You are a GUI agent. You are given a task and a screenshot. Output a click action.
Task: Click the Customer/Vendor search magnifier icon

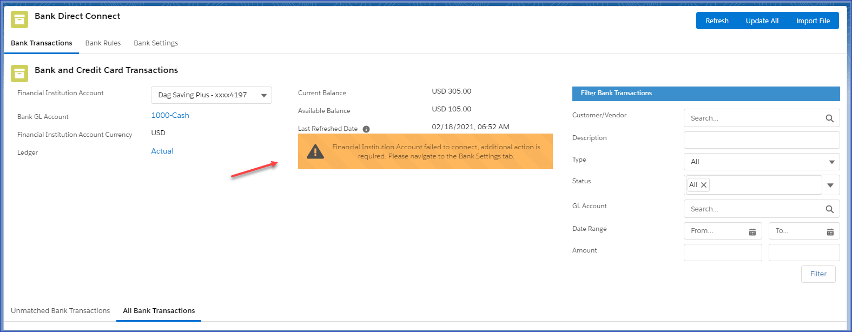[829, 118]
